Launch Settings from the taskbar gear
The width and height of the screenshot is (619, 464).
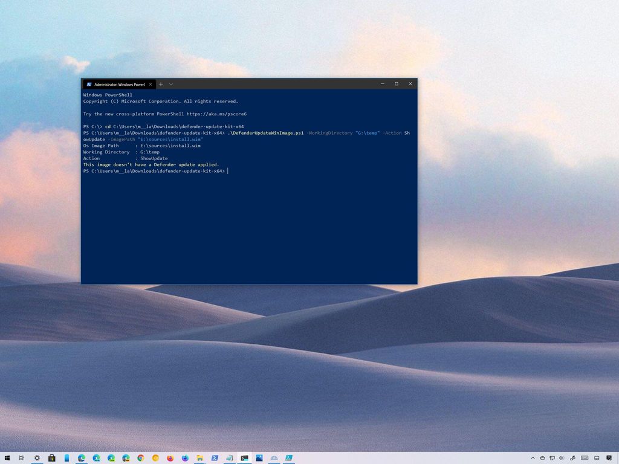[x=36, y=458]
